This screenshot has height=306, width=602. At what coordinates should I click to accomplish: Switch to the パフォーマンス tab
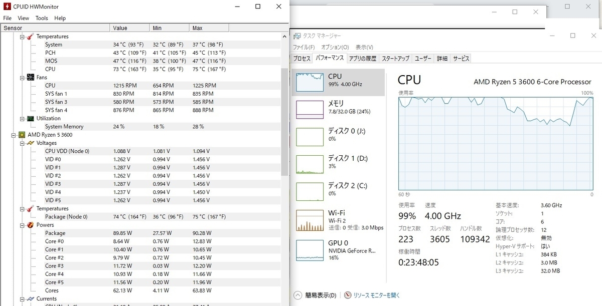coord(330,58)
